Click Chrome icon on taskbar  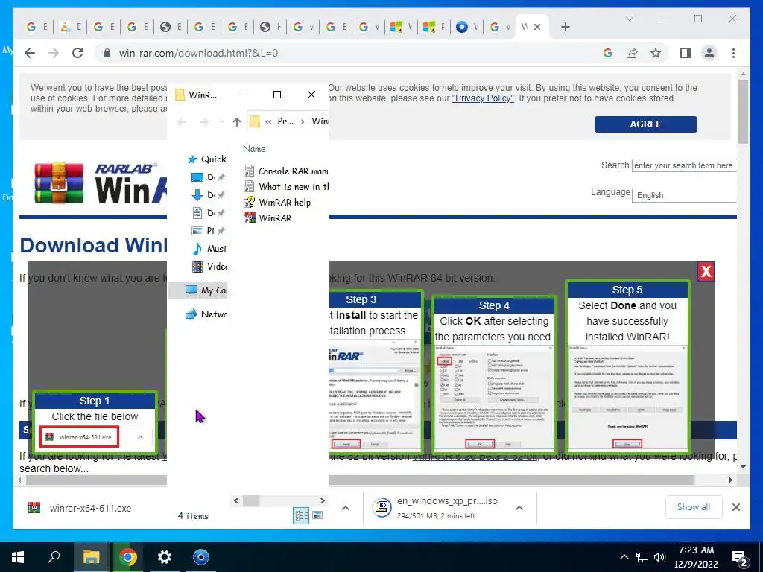pos(127,557)
